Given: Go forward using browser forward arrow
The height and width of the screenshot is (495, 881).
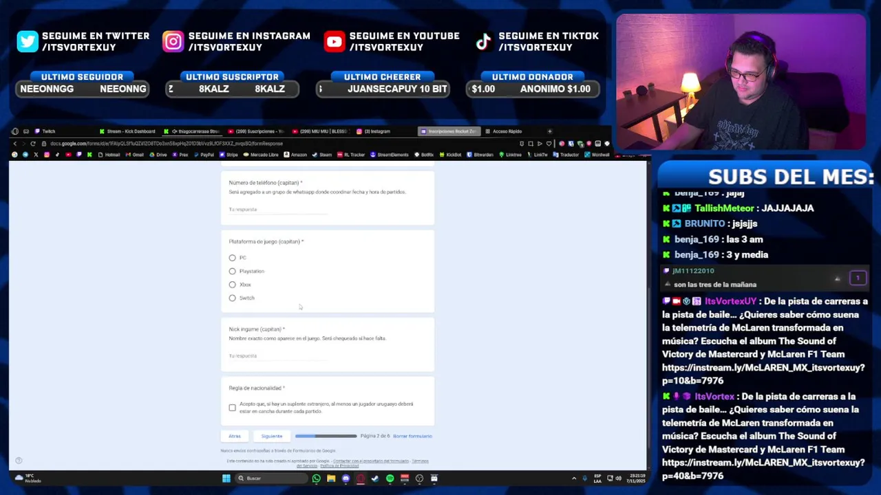Looking at the screenshot, I should pos(23,144).
